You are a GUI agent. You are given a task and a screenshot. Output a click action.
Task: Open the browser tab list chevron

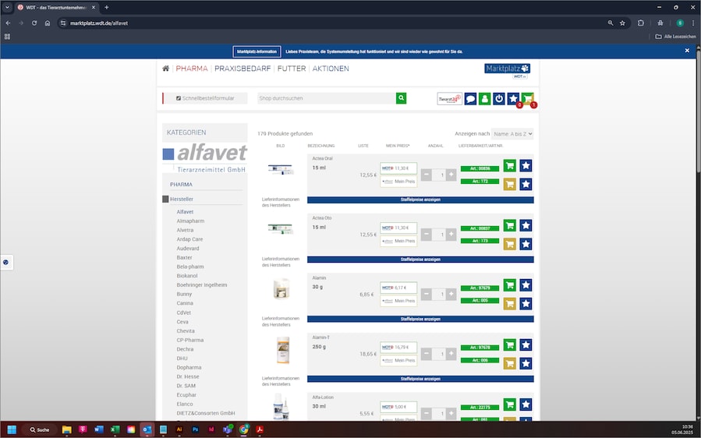pyautogui.click(x=7, y=7)
